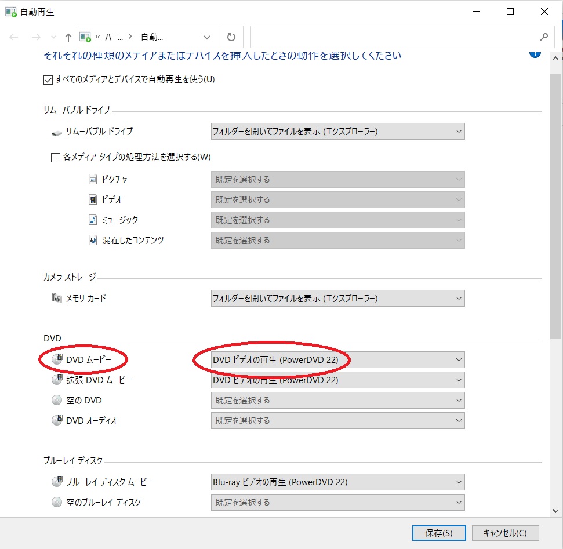Open the DVD オーディオ action dropdown
The image size is (563, 549).
coord(337,421)
